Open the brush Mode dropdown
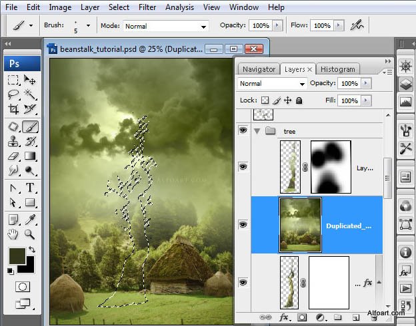 tap(165, 26)
